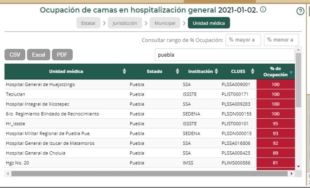This screenshot has height=188, width=310.
Task: Focus the search box containing 'puebla'
Action: tap(225, 55)
